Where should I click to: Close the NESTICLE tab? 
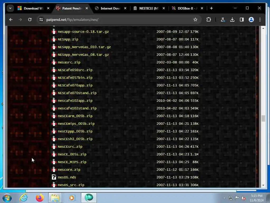pos(163,8)
